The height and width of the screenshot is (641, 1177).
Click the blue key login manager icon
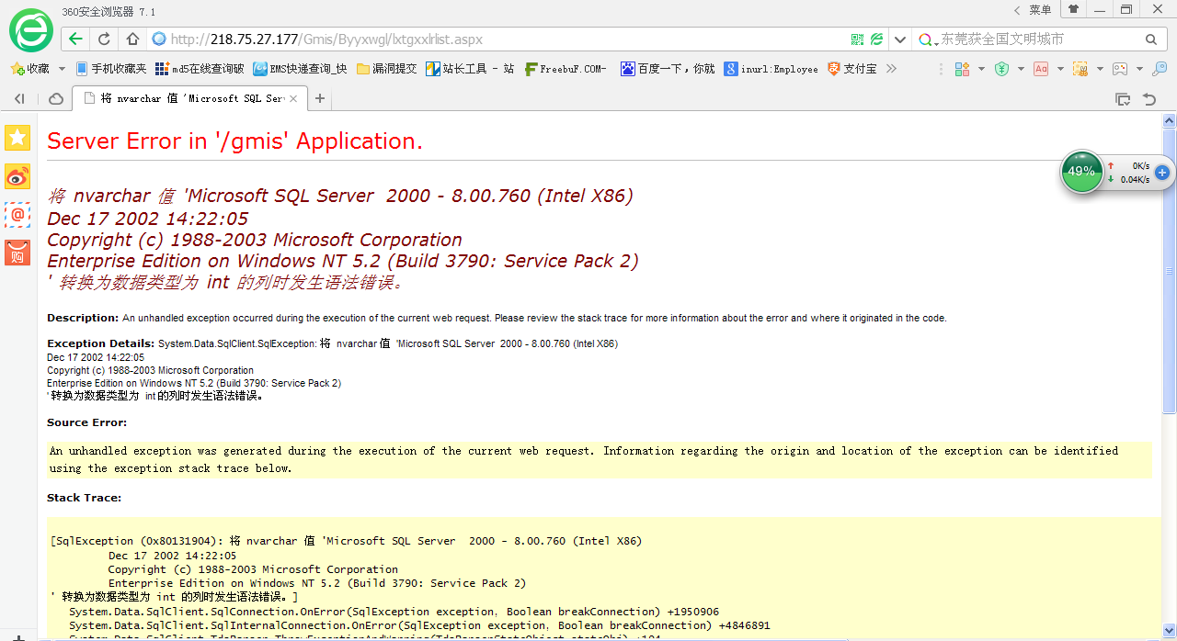[1160, 69]
